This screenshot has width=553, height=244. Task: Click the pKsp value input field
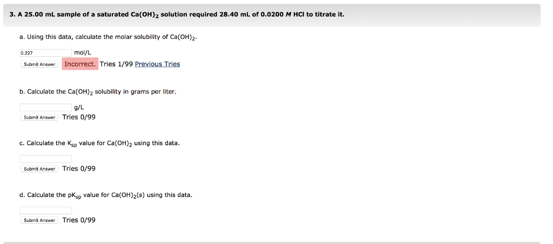[x=45, y=210]
